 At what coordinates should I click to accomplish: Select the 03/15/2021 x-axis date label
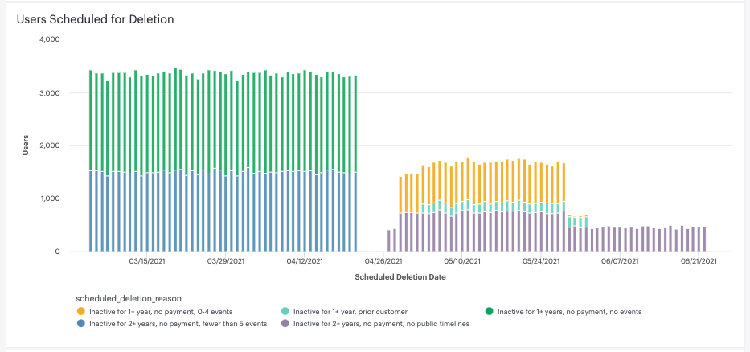tap(146, 261)
